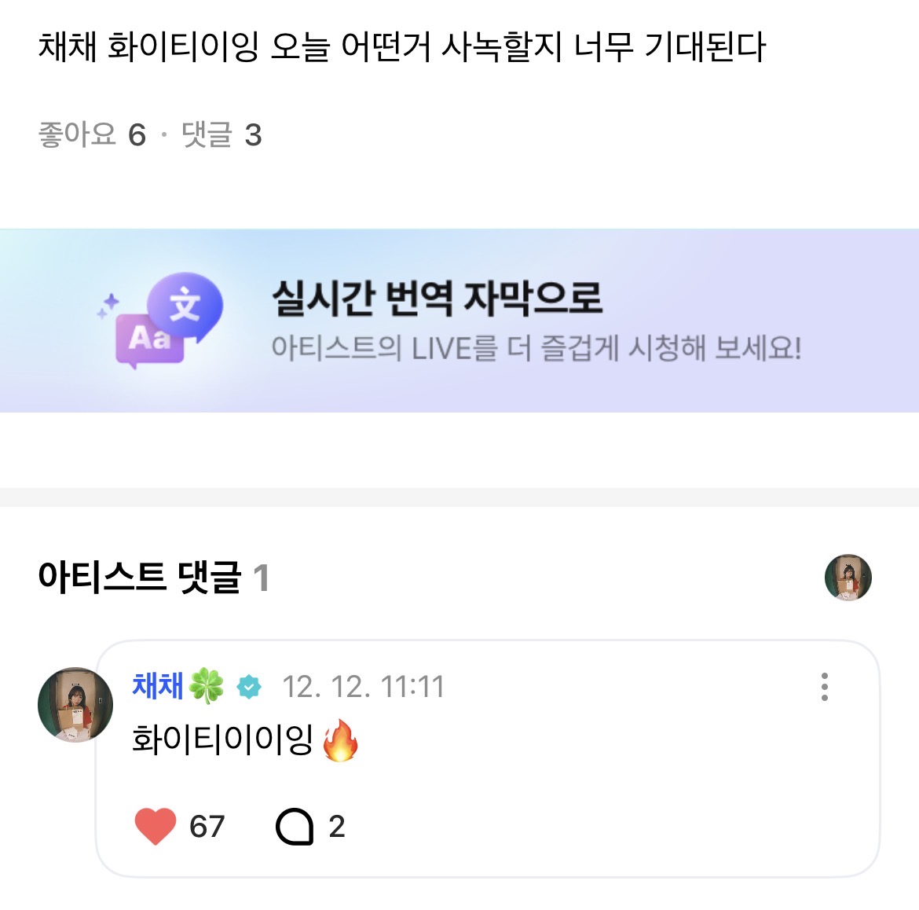Image resolution: width=919 pixels, height=910 pixels.
Task: Open 채채's profile picture on the comment
Action: [x=75, y=705]
